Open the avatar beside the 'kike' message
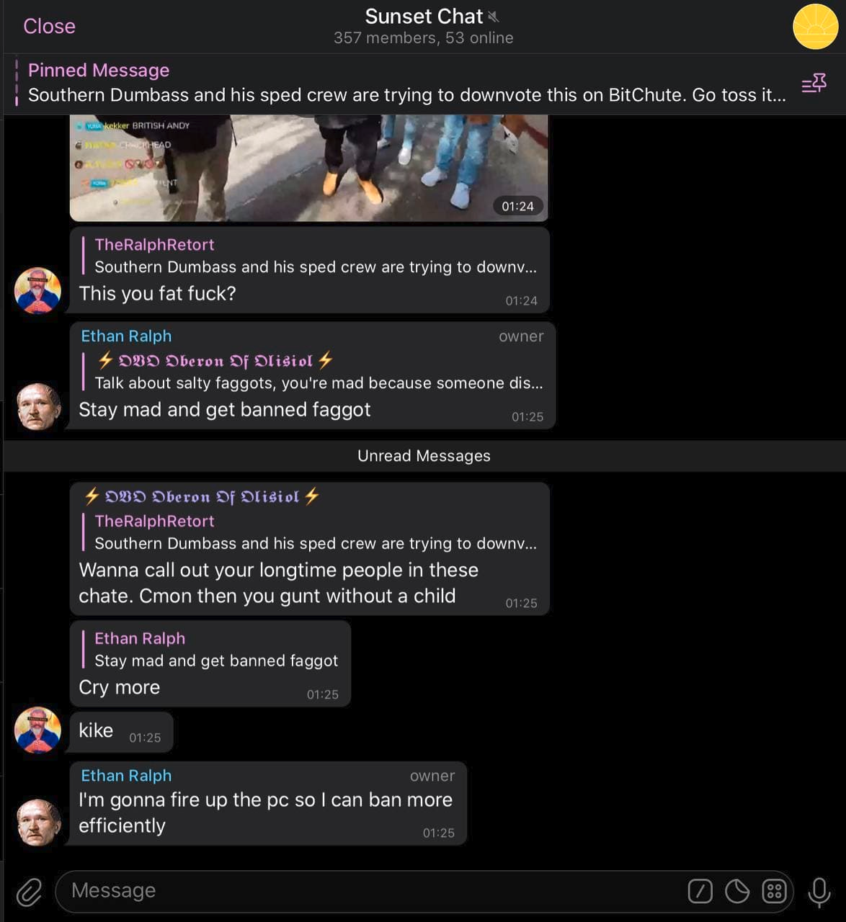The width and height of the screenshot is (846, 922). (37, 730)
